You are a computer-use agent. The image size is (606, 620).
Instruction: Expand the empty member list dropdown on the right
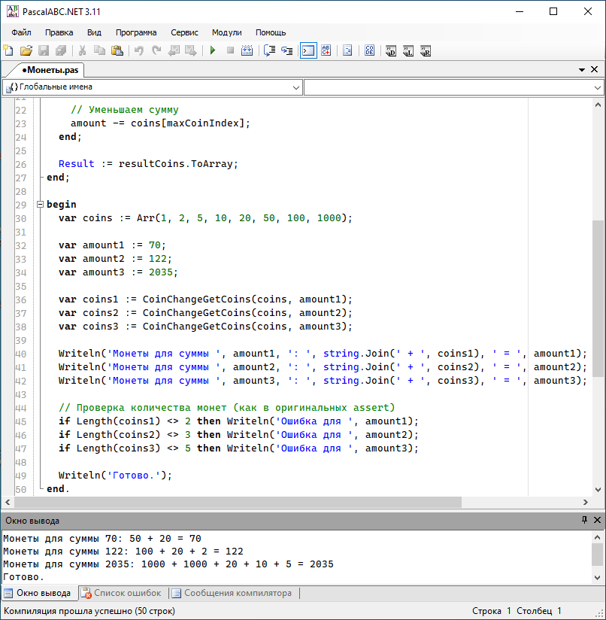coord(597,87)
